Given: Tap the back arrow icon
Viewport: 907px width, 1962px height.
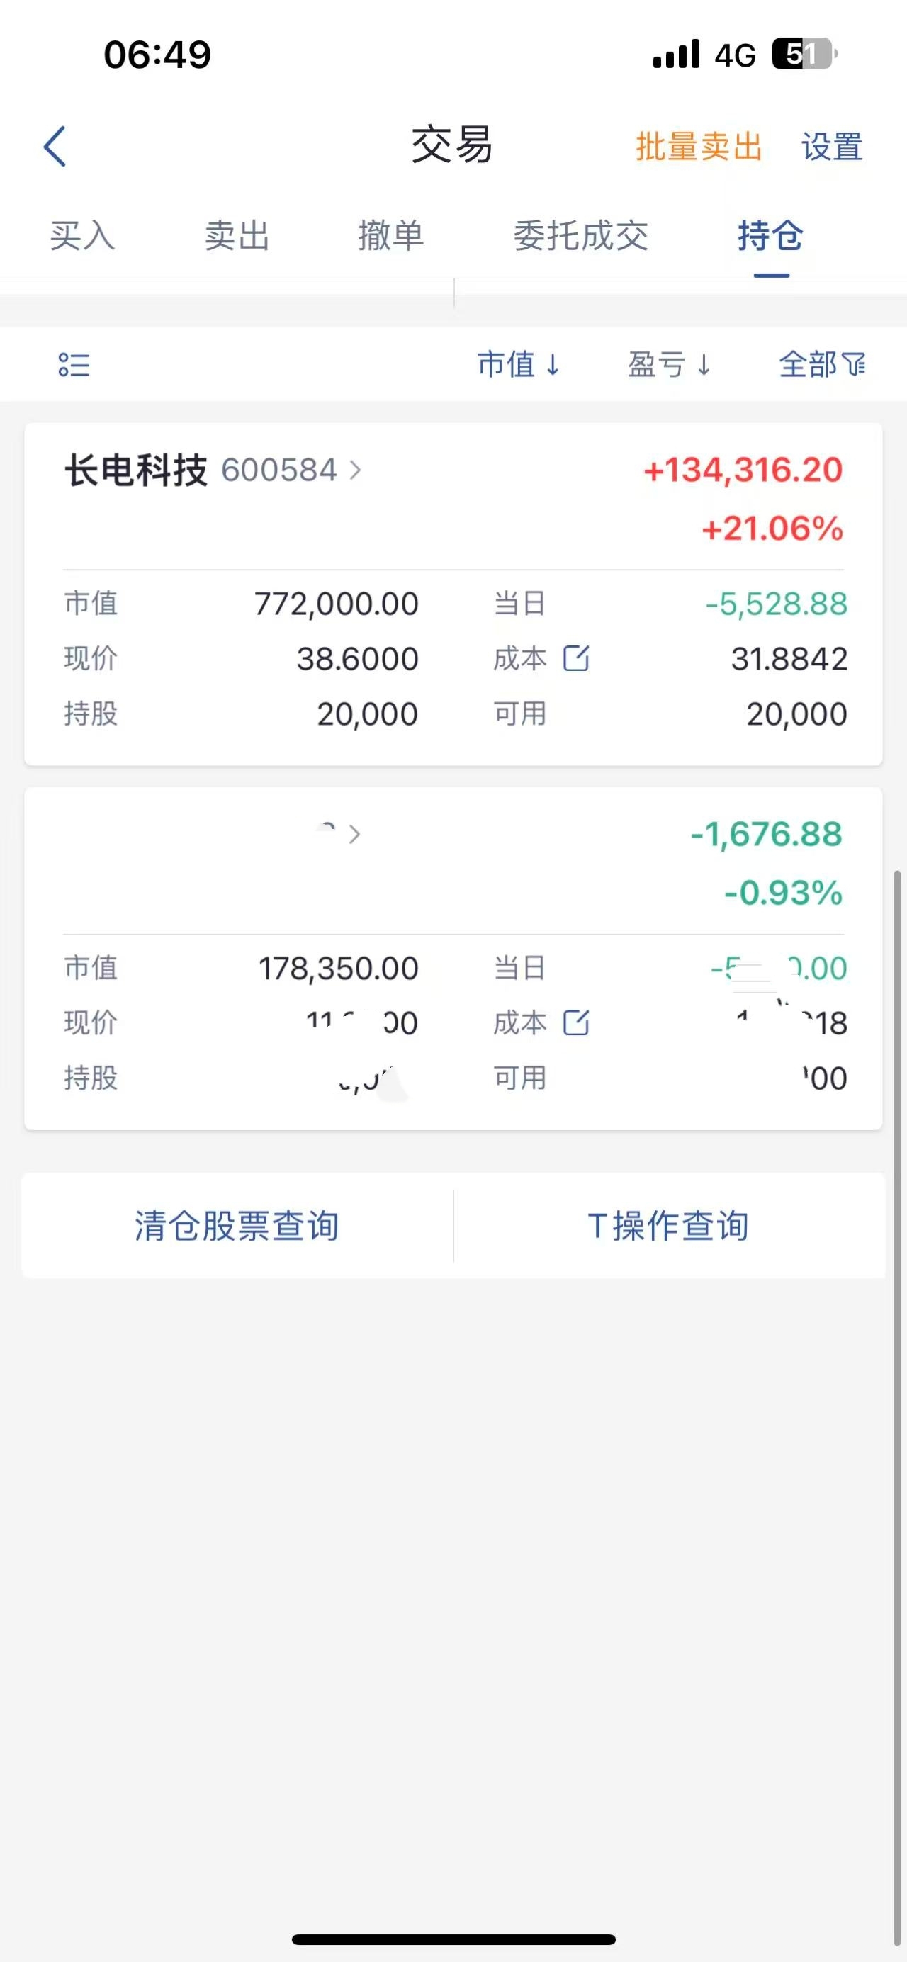Looking at the screenshot, I should coord(55,146).
